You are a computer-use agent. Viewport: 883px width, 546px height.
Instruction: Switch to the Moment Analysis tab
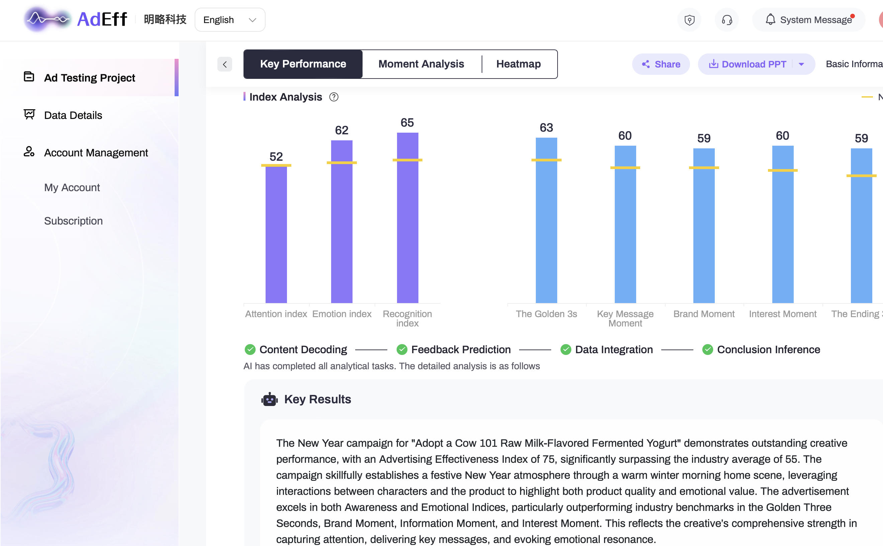421,64
